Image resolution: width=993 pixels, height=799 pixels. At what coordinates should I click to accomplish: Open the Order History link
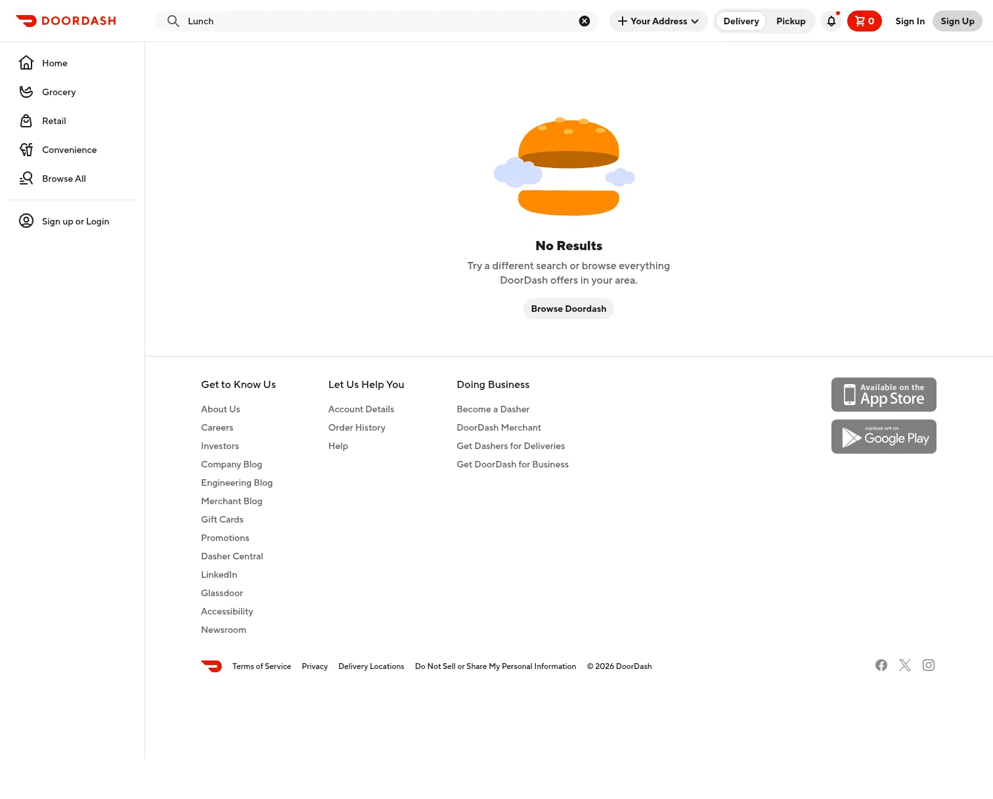(x=357, y=427)
